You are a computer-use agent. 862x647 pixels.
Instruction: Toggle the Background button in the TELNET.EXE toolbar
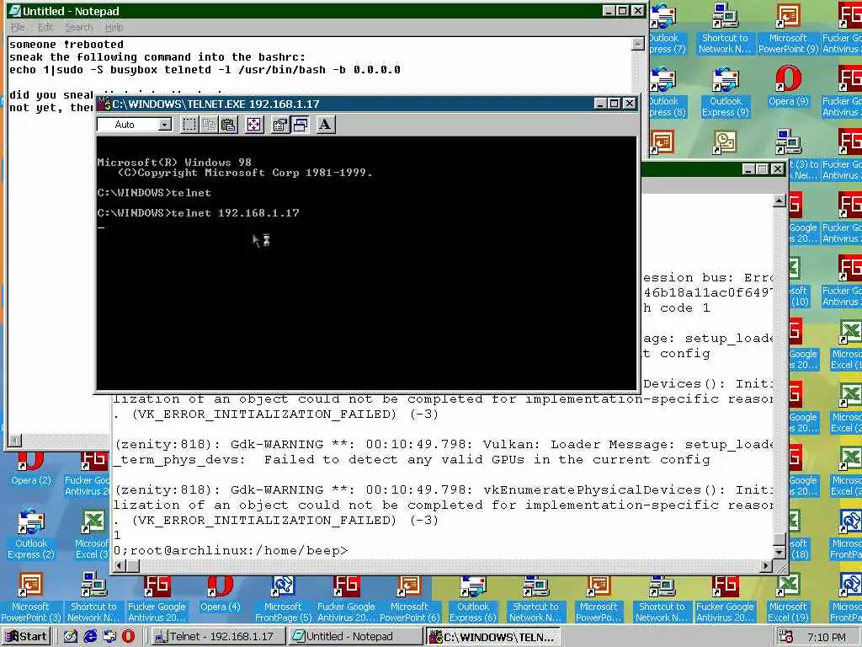[301, 125]
